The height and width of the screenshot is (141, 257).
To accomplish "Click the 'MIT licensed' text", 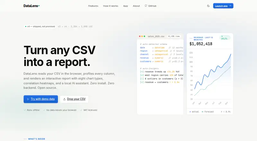I will (90, 110).
